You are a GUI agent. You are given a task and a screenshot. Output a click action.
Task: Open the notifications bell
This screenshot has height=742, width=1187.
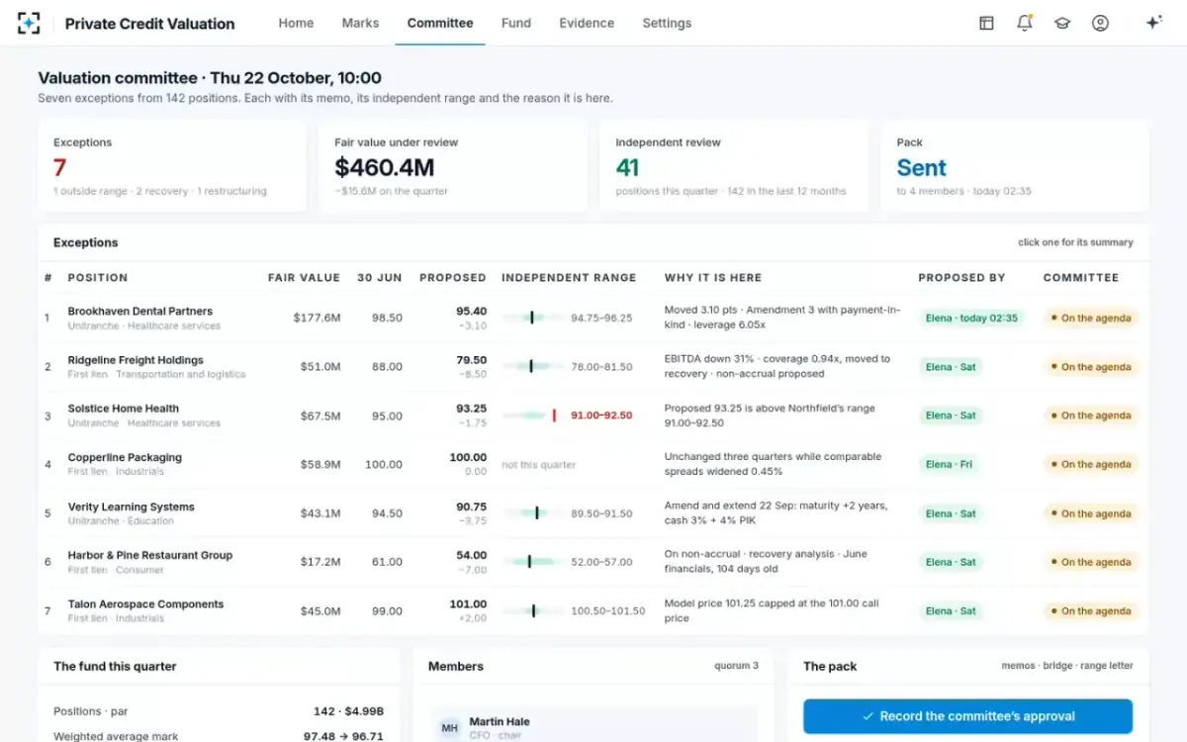(1025, 23)
